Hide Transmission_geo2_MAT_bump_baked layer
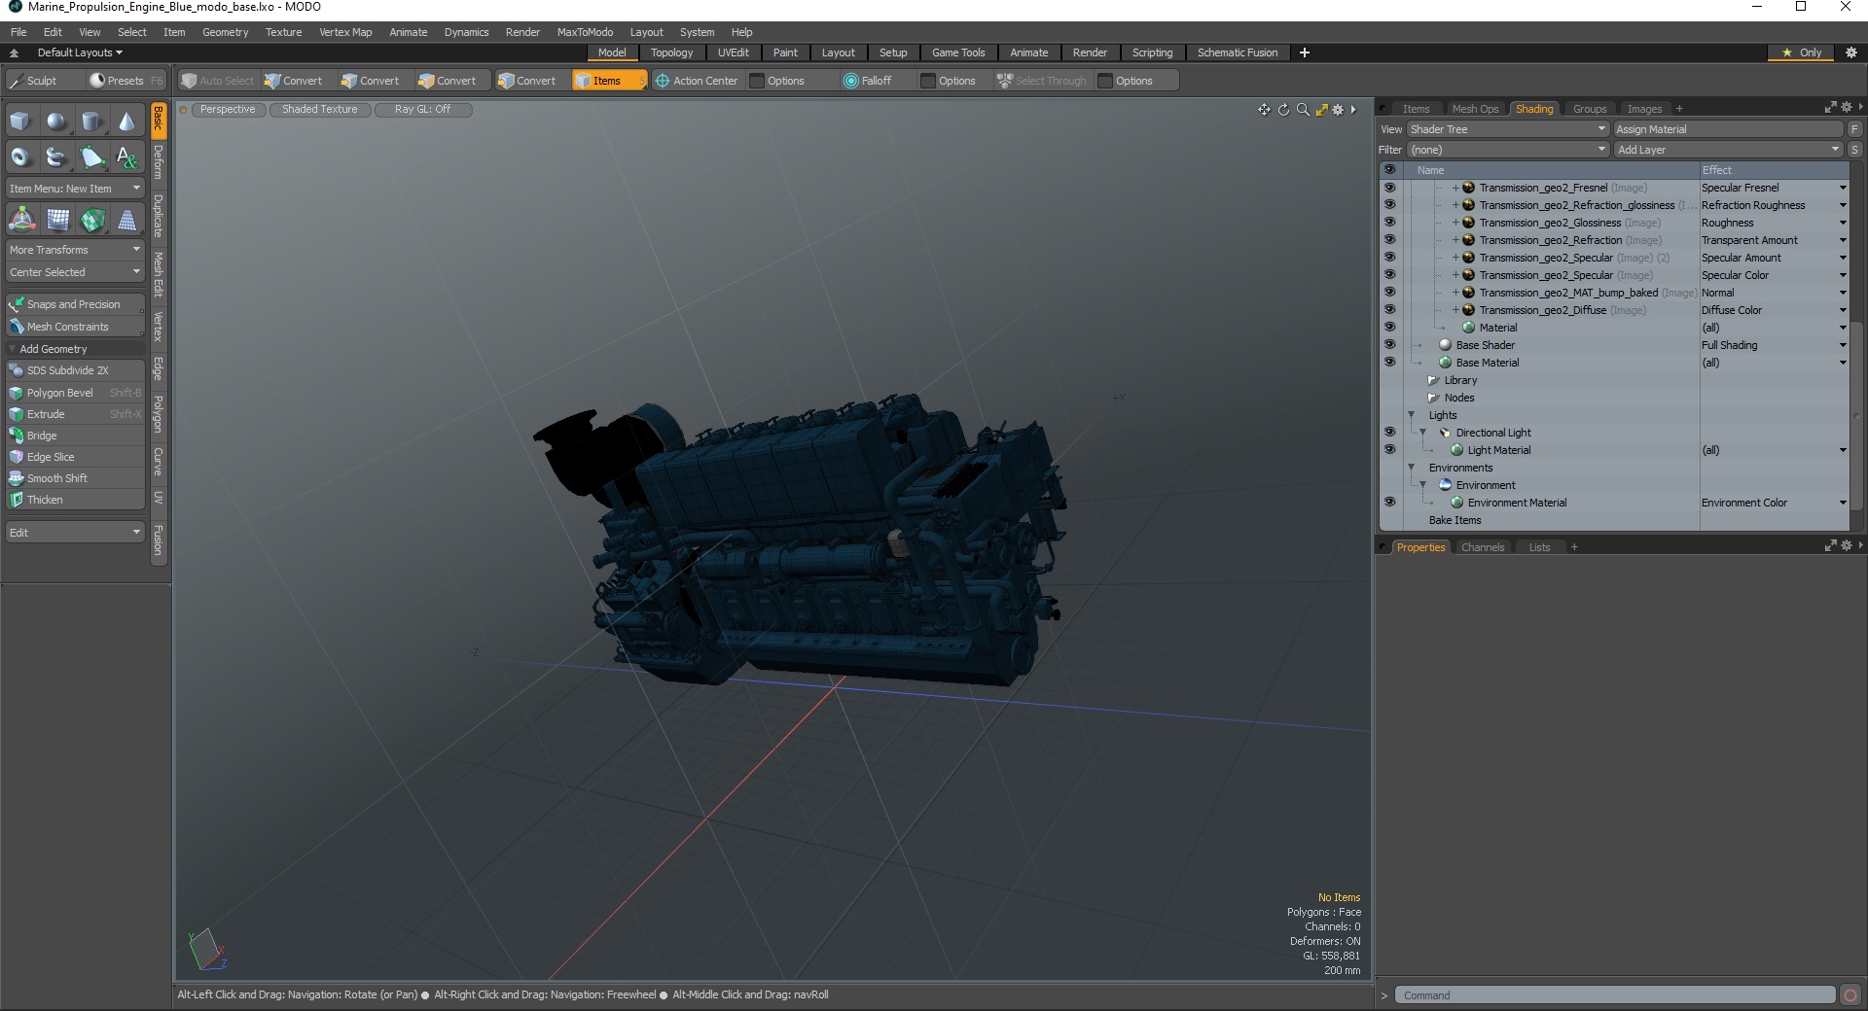1868x1011 pixels. click(1389, 293)
